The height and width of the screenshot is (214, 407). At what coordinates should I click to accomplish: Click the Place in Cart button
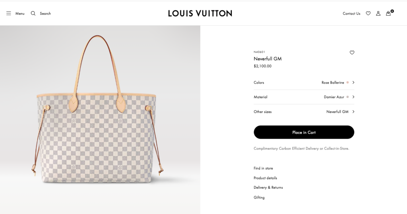[304, 132]
